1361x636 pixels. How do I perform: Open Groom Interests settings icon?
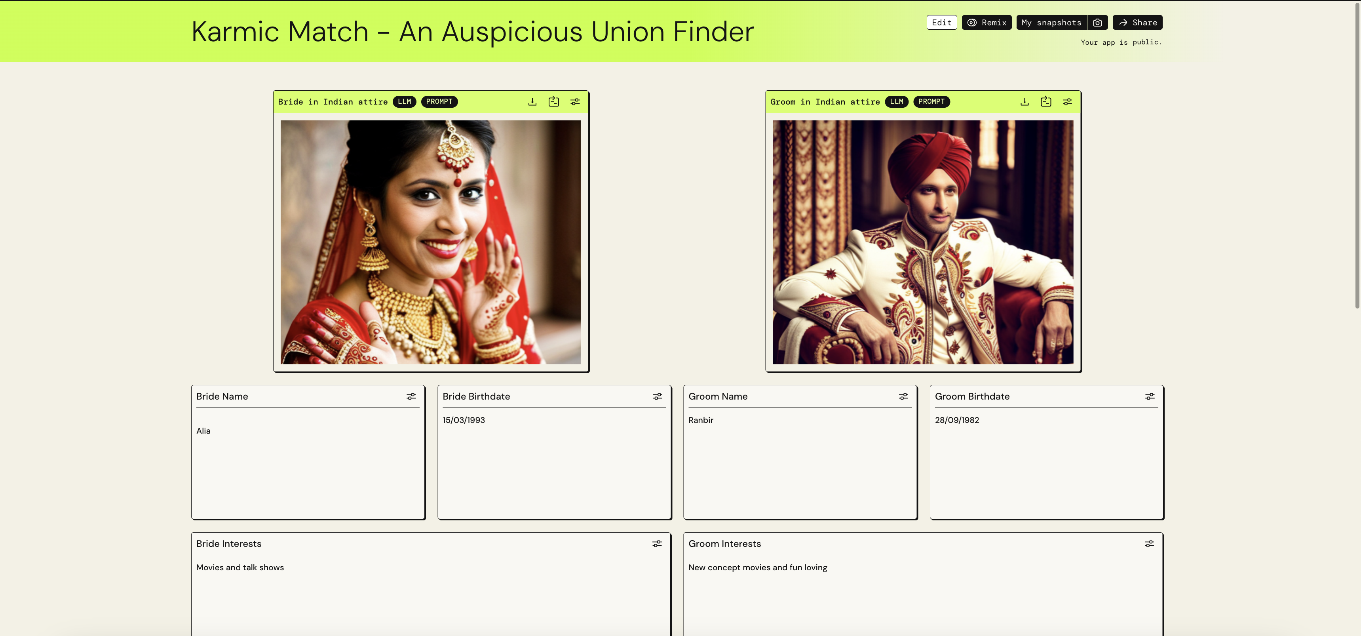pyautogui.click(x=1148, y=543)
